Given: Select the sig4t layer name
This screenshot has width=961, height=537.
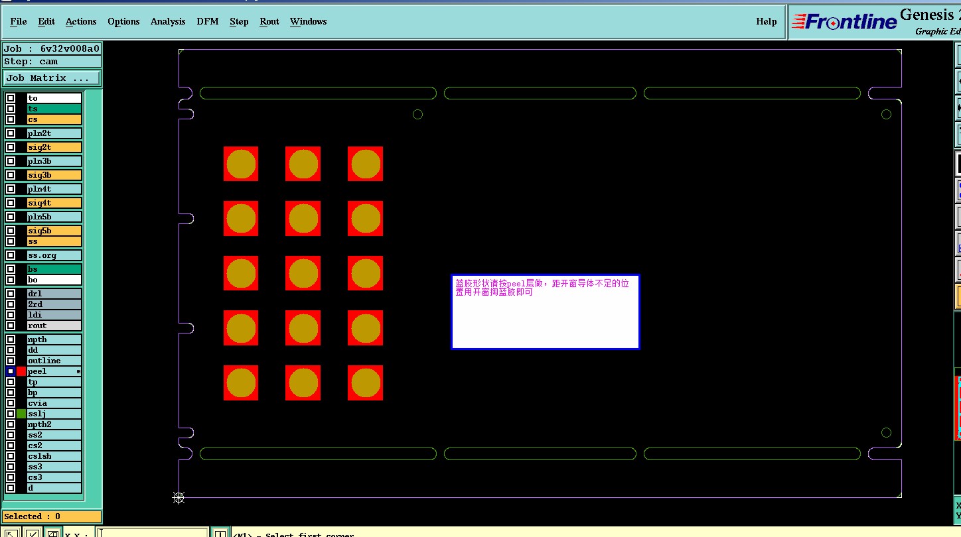Looking at the screenshot, I should [54, 203].
